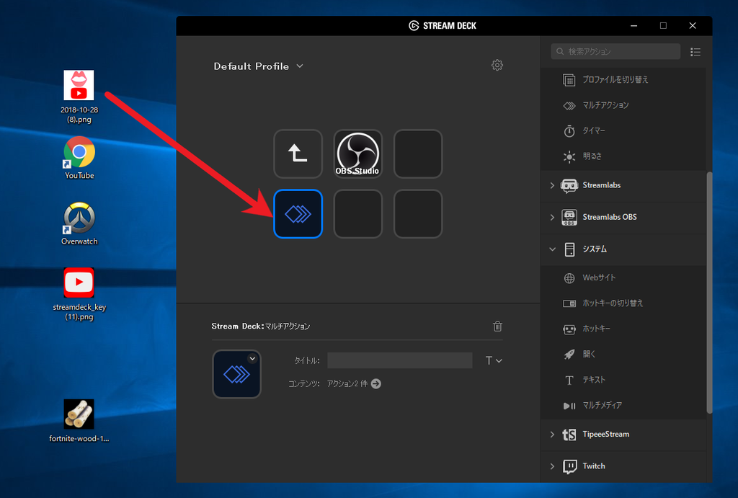Screen dimensions: 738x498
Task: Click the actions panel scrollbar
Action: tap(709, 292)
